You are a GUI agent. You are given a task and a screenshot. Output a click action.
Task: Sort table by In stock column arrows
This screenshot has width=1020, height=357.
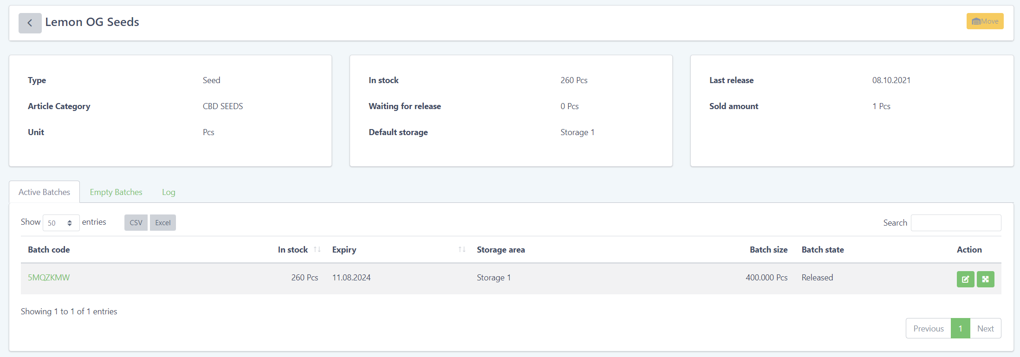point(317,250)
